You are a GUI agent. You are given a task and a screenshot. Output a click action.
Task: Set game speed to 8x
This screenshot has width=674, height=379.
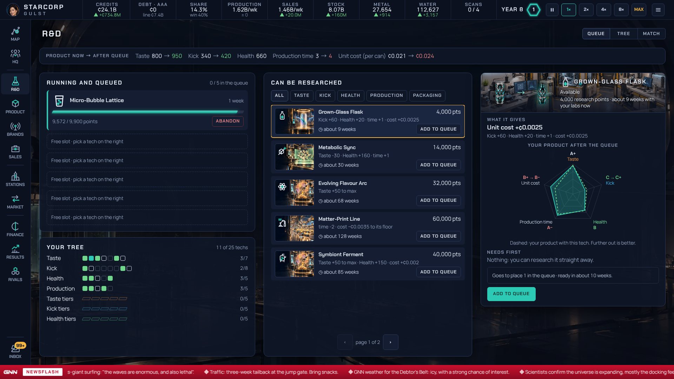[621, 10]
